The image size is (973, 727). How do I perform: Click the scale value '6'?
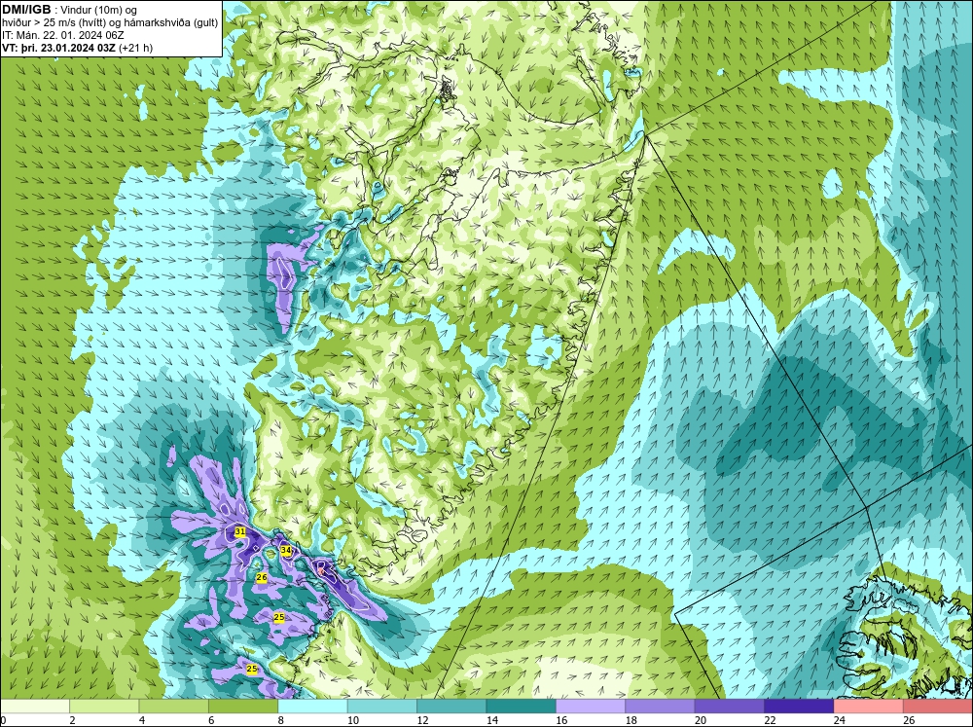pos(211,720)
